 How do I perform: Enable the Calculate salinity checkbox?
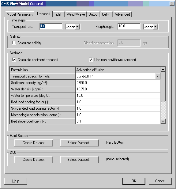click(x=14, y=43)
